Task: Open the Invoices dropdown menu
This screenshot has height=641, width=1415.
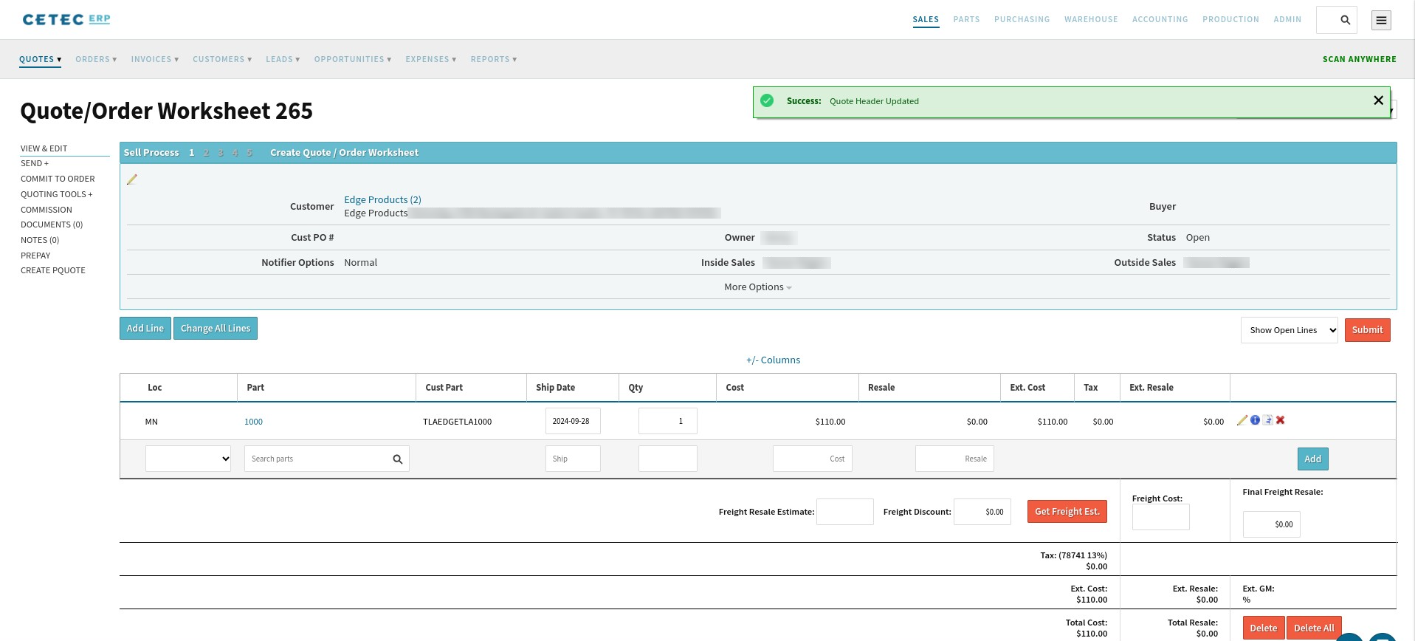Action: [155, 59]
